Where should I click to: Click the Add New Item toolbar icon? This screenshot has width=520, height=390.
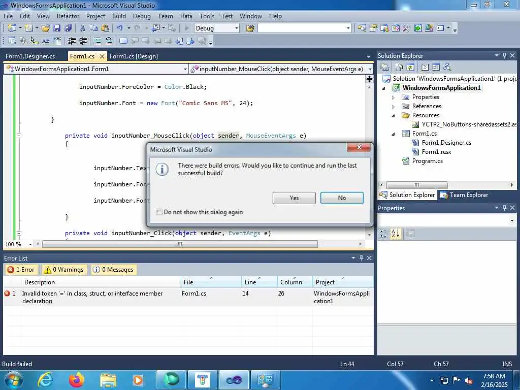click(29, 28)
